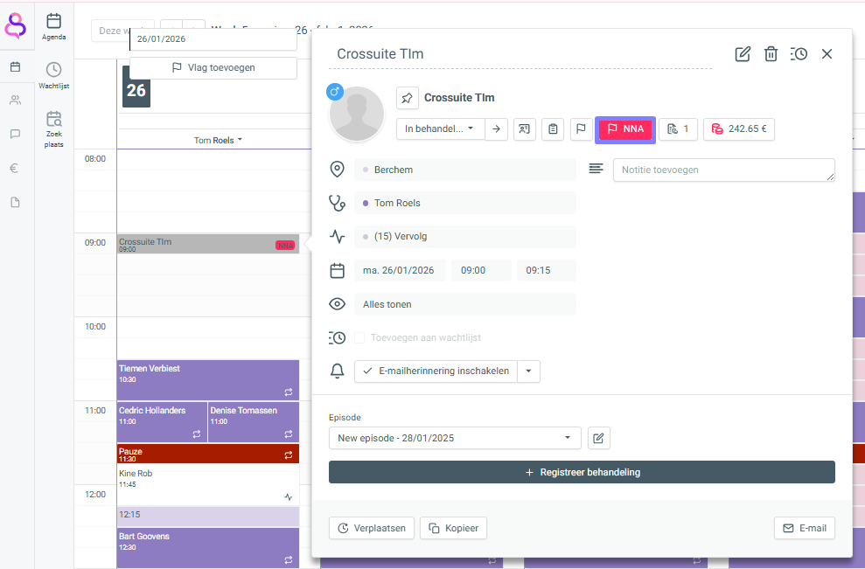
Task: Open the Tom Roels column menu
Action: 218,140
